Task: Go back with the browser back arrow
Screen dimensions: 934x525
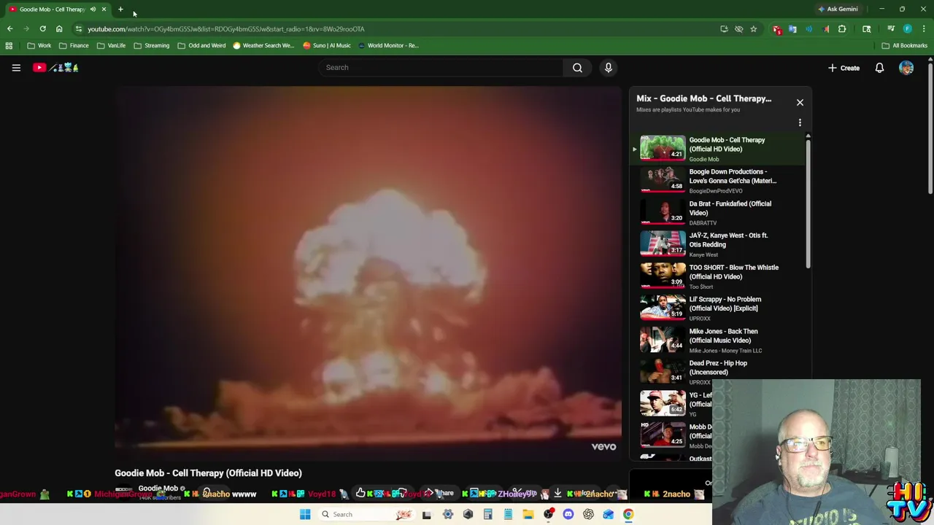Action: click(x=9, y=29)
